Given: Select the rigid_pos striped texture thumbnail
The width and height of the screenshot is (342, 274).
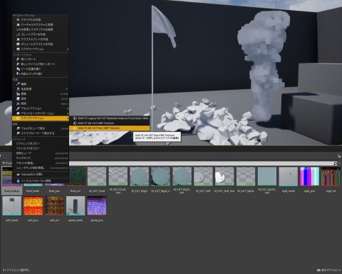Looking at the screenshot, I should [309, 176].
